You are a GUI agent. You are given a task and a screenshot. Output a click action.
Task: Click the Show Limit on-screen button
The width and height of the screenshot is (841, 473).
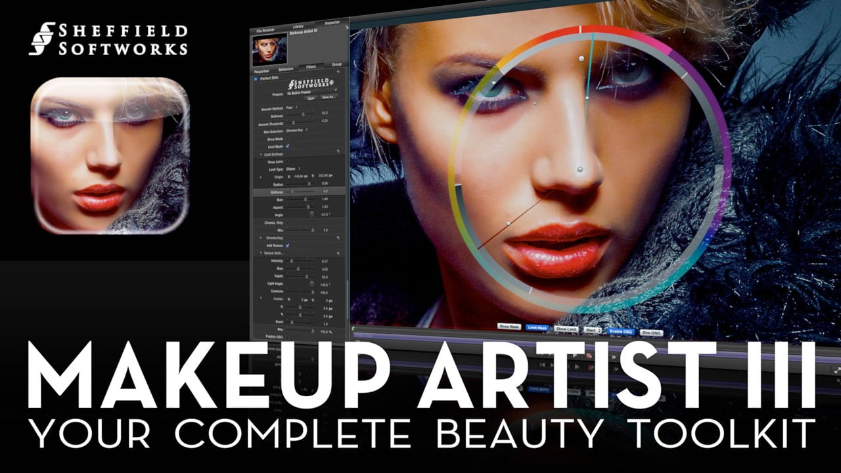[x=566, y=328]
